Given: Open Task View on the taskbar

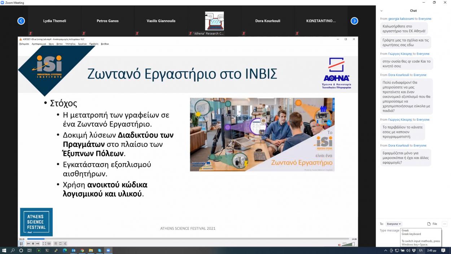Looking at the screenshot, I should pyautogui.click(x=30, y=250).
